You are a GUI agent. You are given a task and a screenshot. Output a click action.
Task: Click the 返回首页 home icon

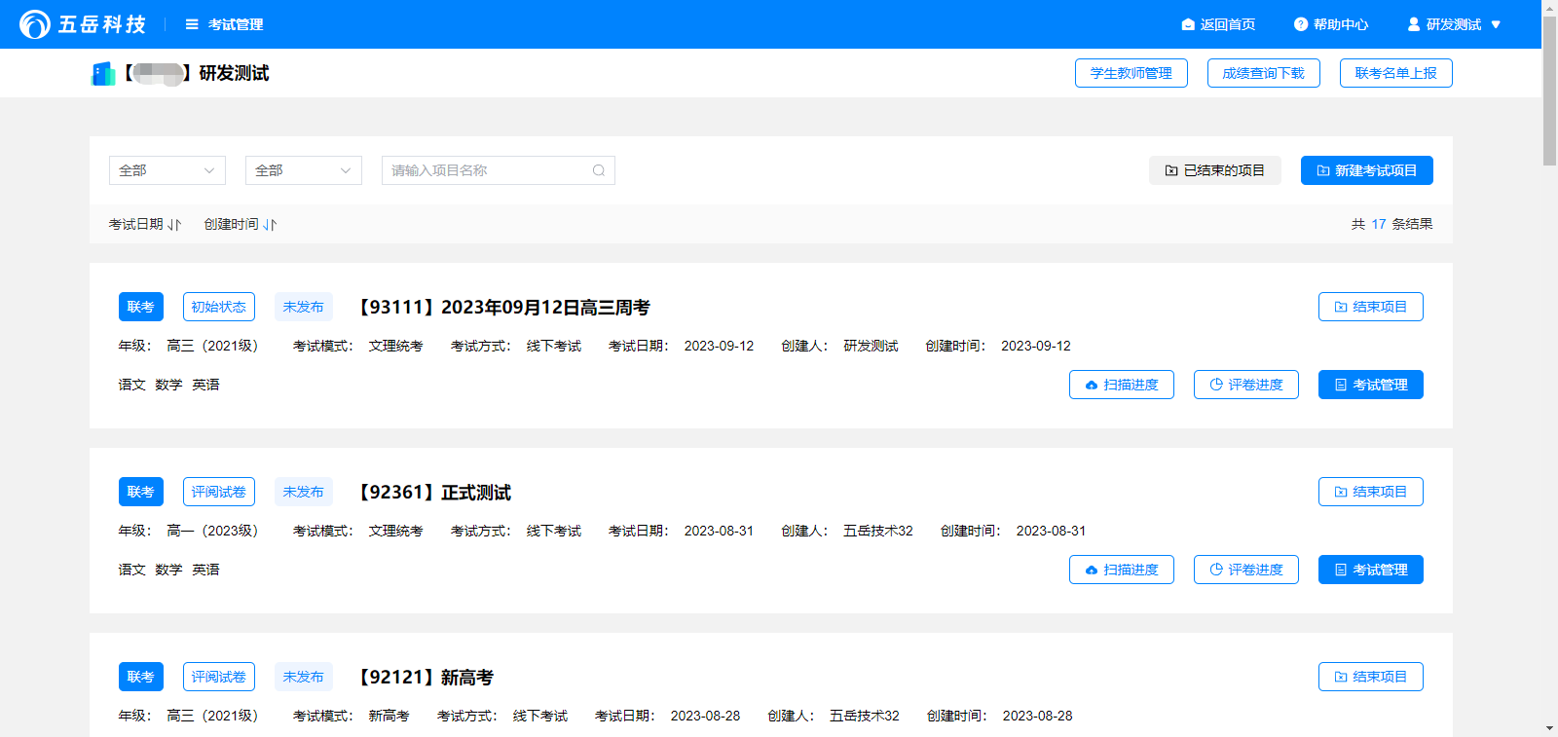[x=1188, y=24]
